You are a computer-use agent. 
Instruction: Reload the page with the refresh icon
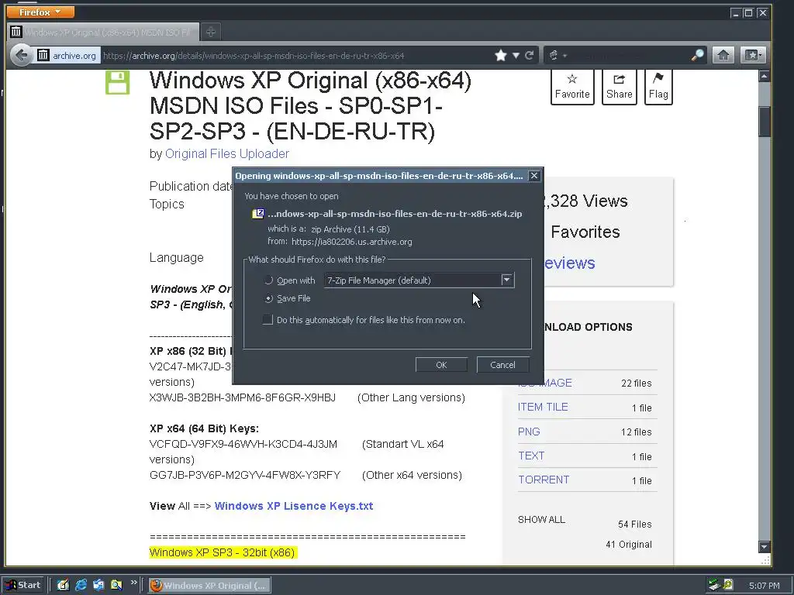coord(529,55)
